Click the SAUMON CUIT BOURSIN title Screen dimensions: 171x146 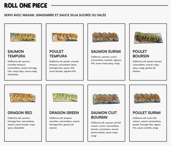coord(104,115)
